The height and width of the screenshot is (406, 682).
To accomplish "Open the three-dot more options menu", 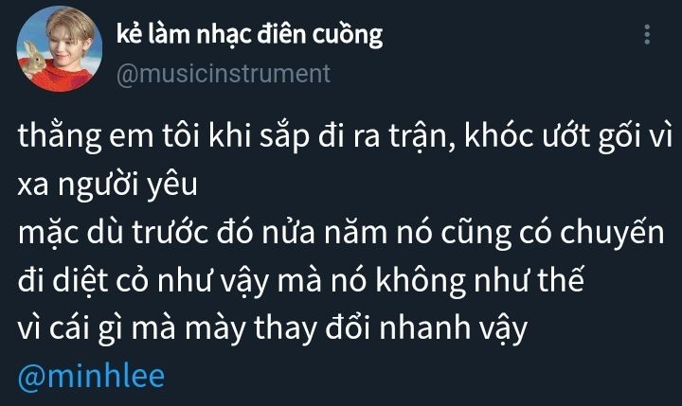I will [x=647, y=34].
